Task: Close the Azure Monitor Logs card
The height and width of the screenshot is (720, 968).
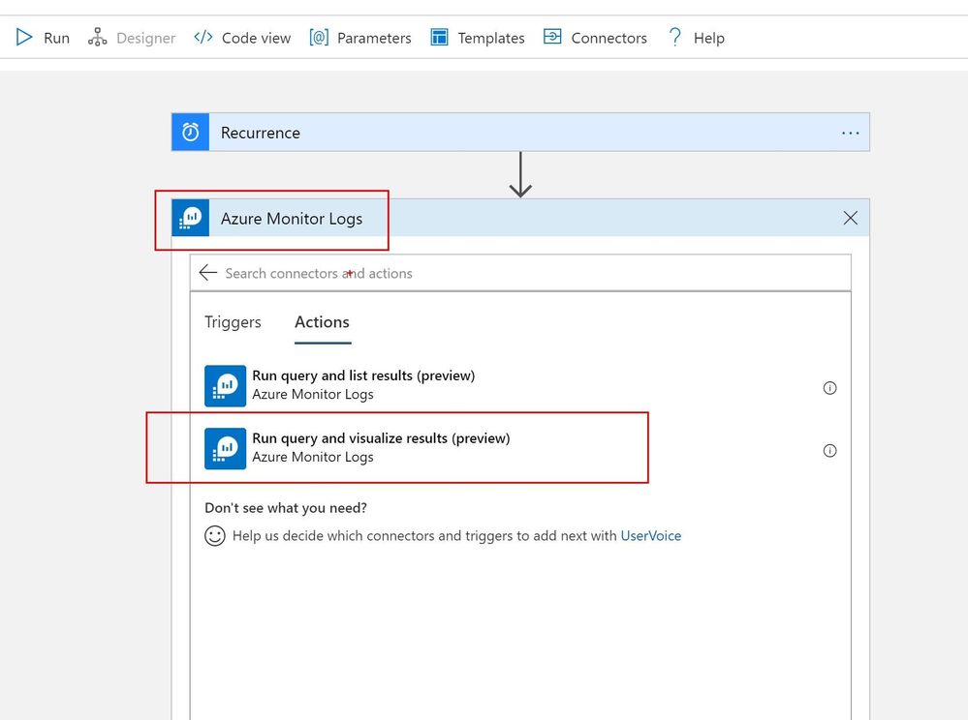Action: [x=850, y=218]
